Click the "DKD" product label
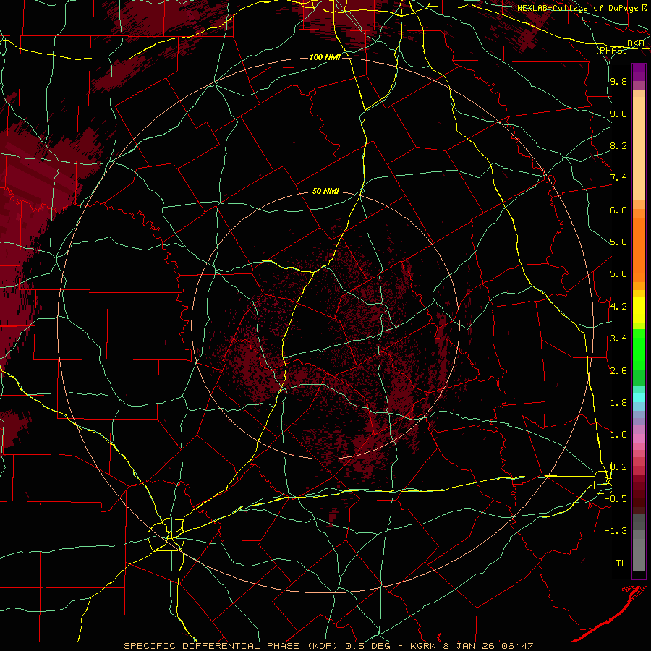 pyautogui.click(x=635, y=43)
